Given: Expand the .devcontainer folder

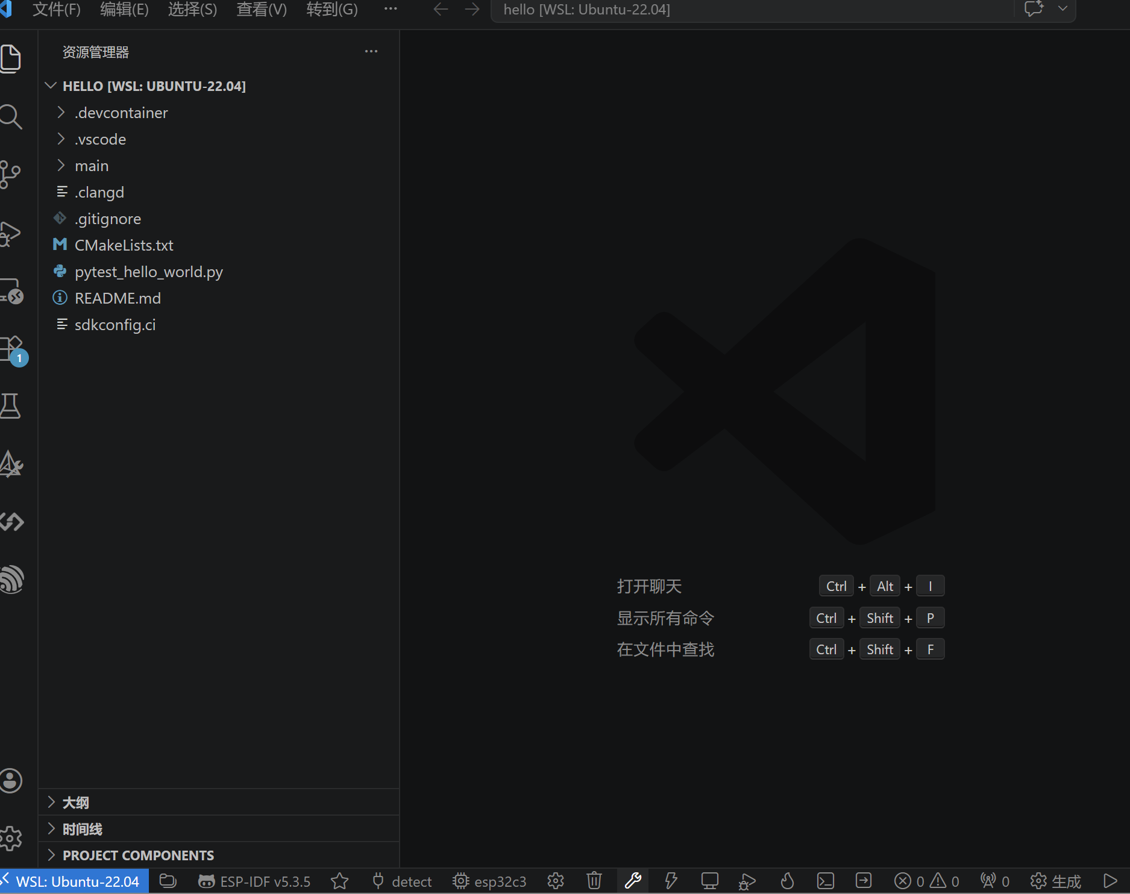Looking at the screenshot, I should click(x=219, y=113).
